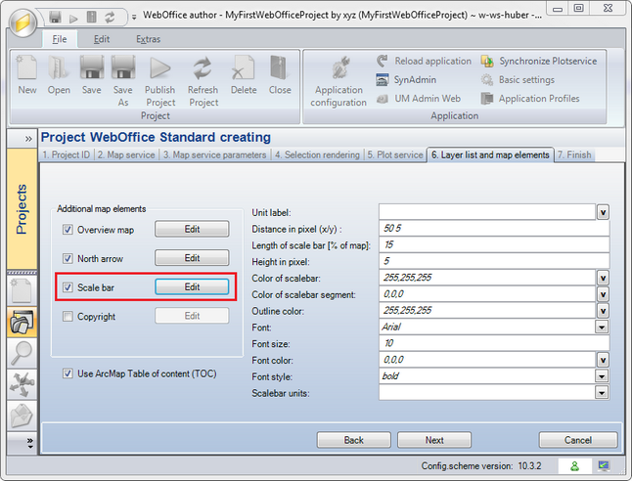Image resolution: width=632 pixels, height=481 pixels.
Task: Toggle Use ArcMap Table of content checkbox
Action: coord(68,373)
